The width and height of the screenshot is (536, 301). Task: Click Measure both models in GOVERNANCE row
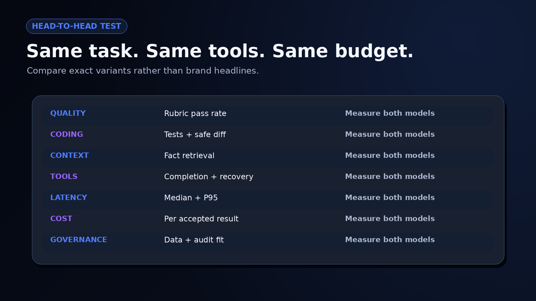(390, 240)
